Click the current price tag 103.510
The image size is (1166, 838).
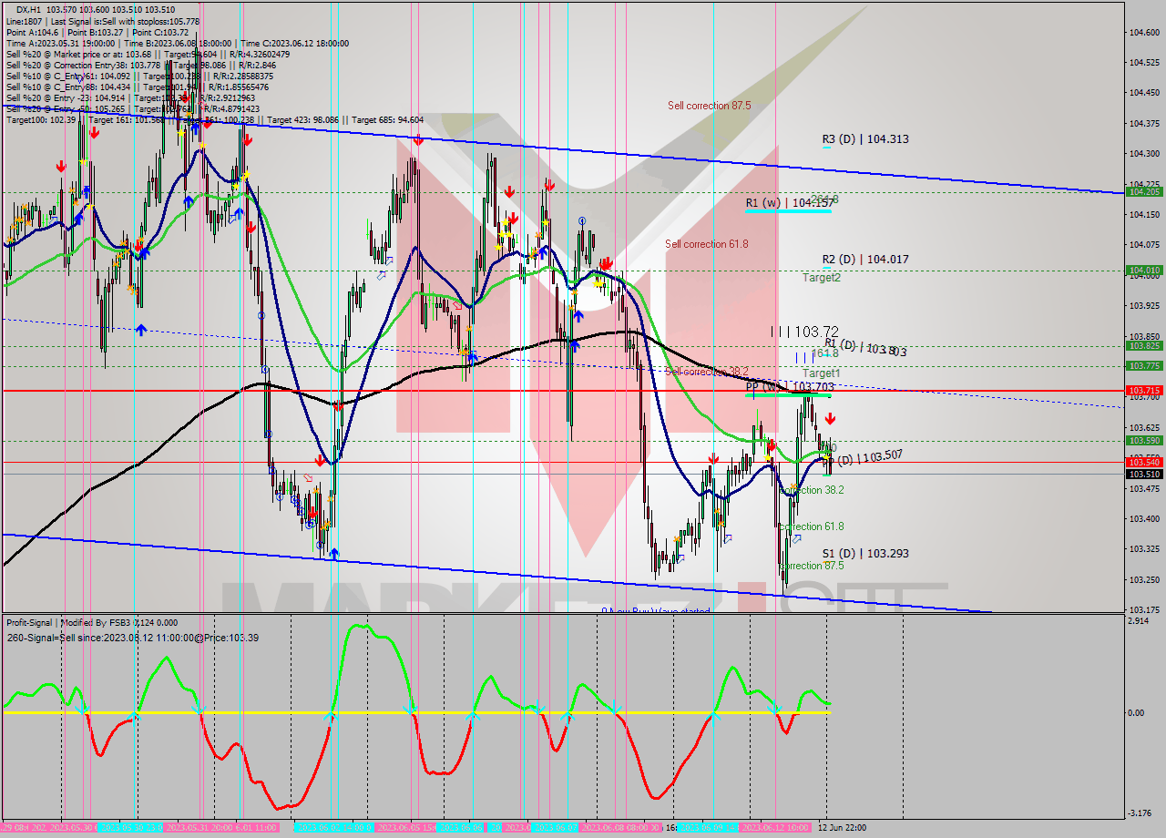click(1144, 475)
